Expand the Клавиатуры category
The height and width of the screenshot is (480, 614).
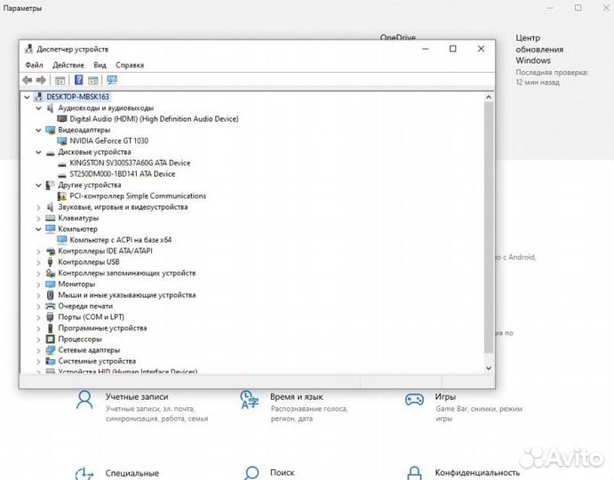(38, 218)
